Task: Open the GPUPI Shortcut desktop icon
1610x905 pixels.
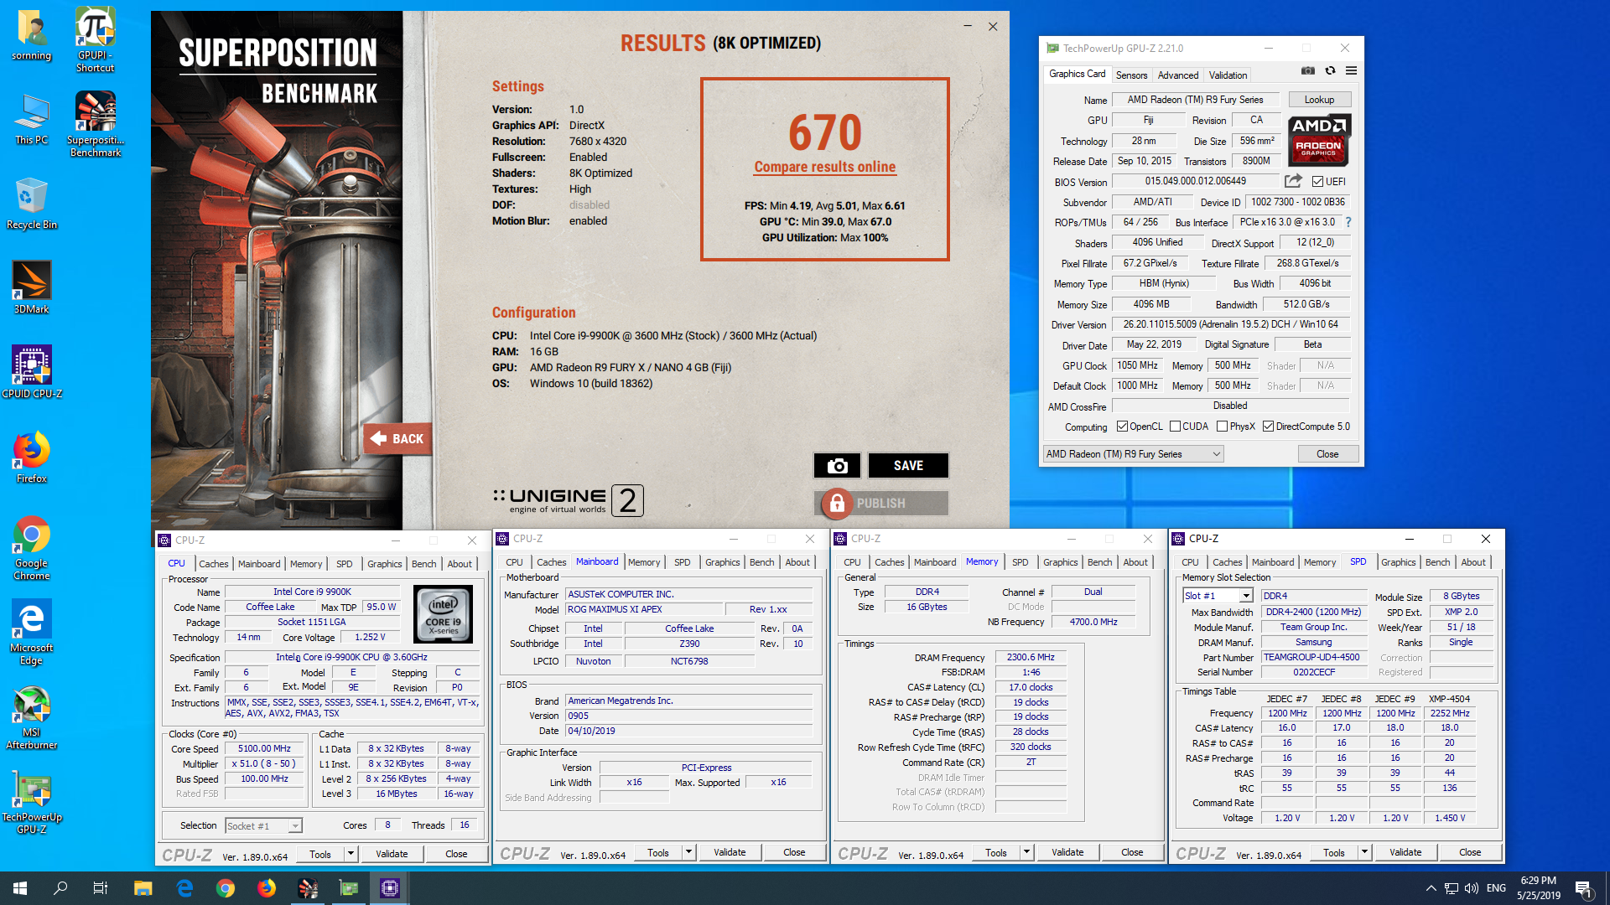Action: coord(95,39)
